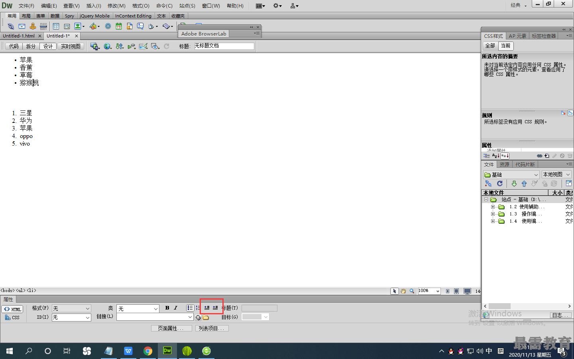Browse for link file folder icon
The width and height of the screenshot is (574, 359).
tap(206, 318)
